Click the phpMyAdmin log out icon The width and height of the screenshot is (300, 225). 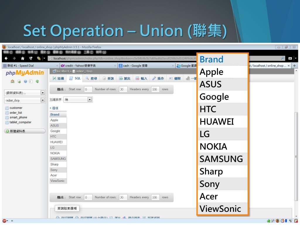click(19, 81)
